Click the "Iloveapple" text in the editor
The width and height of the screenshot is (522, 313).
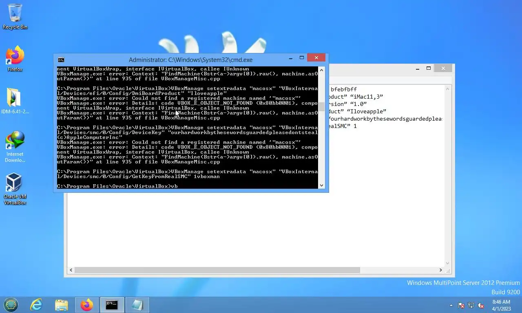[367, 111]
